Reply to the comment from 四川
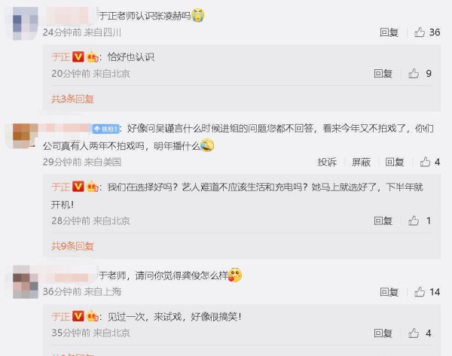 click(389, 32)
